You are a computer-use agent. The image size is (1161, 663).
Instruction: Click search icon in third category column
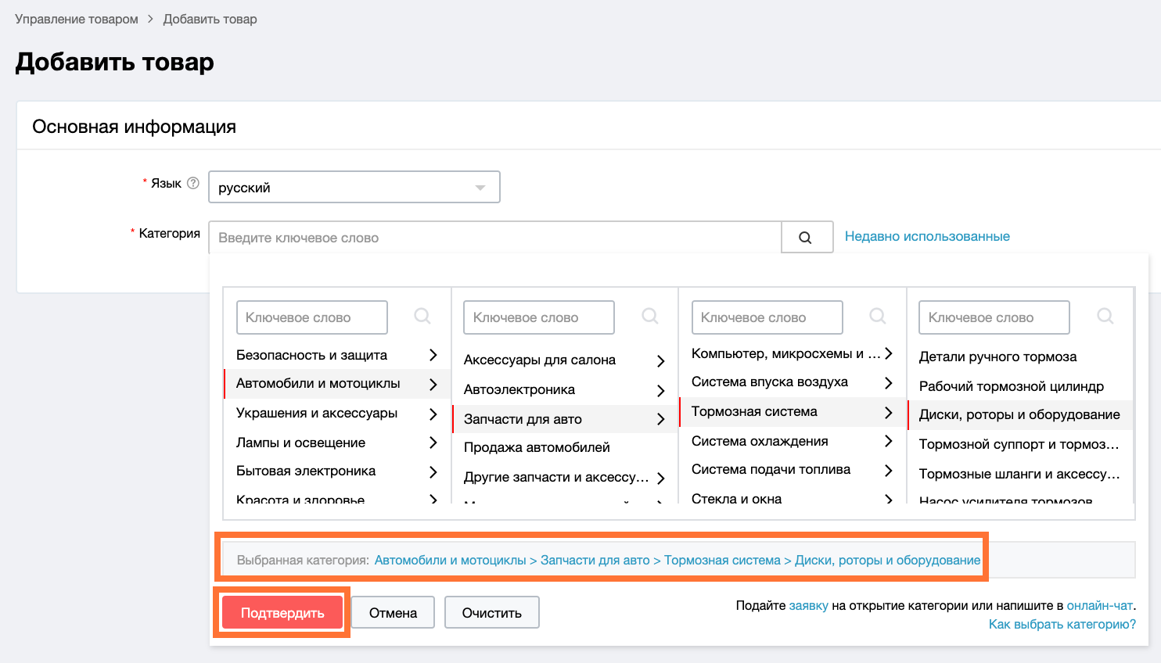click(x=878, y=317)
